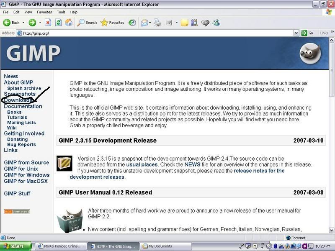Open the Discuss speech-bubble icon

pyautogui.click(x=205, y=23)
